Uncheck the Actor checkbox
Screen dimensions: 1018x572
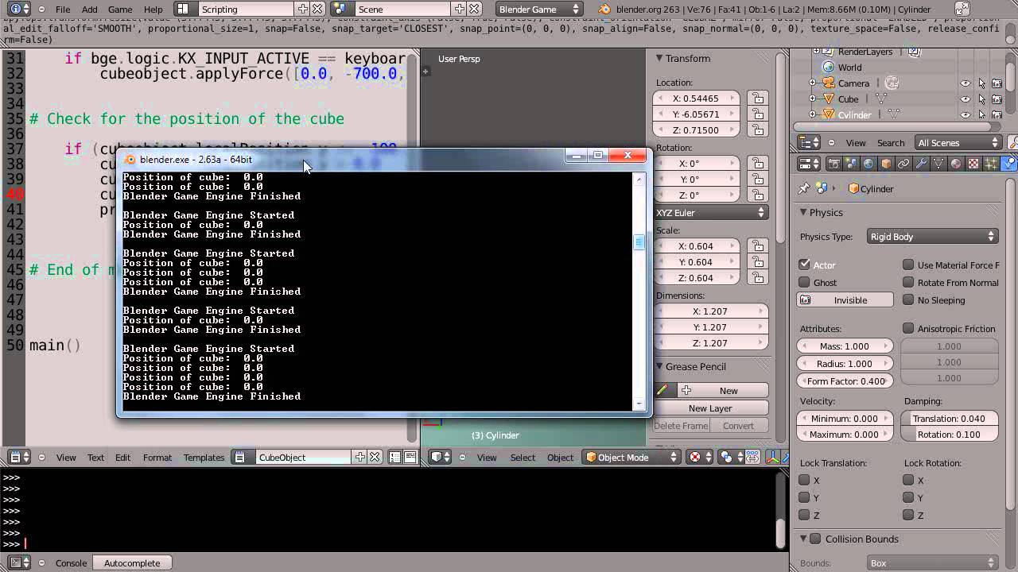[x=804, y=265]
